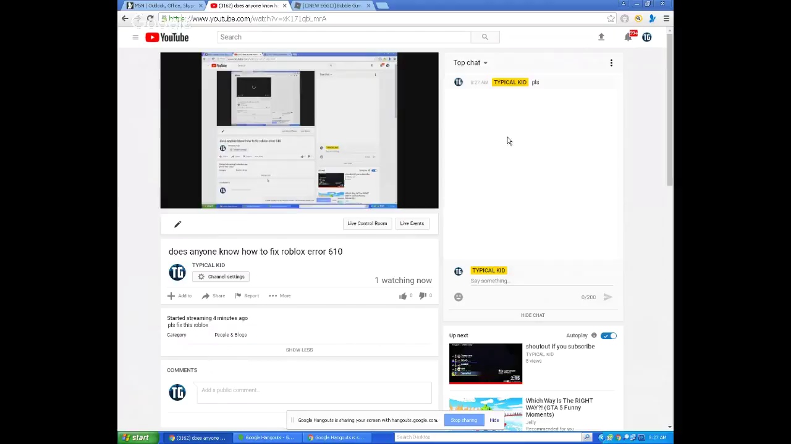Bookmark this page with the star icon

[x=611, y=18]
